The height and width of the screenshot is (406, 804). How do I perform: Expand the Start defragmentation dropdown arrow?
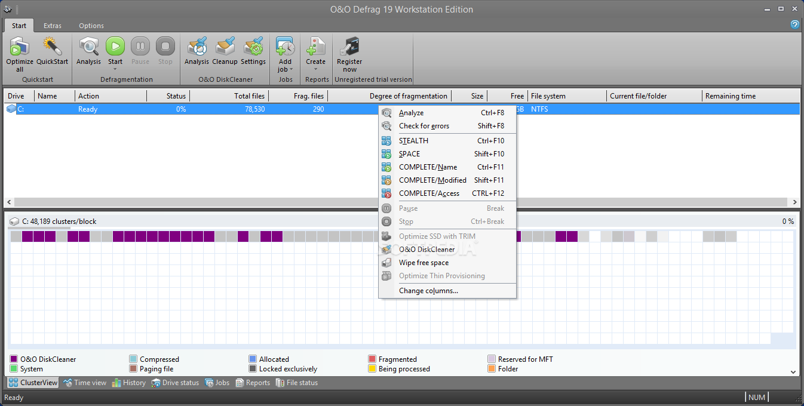115,69
